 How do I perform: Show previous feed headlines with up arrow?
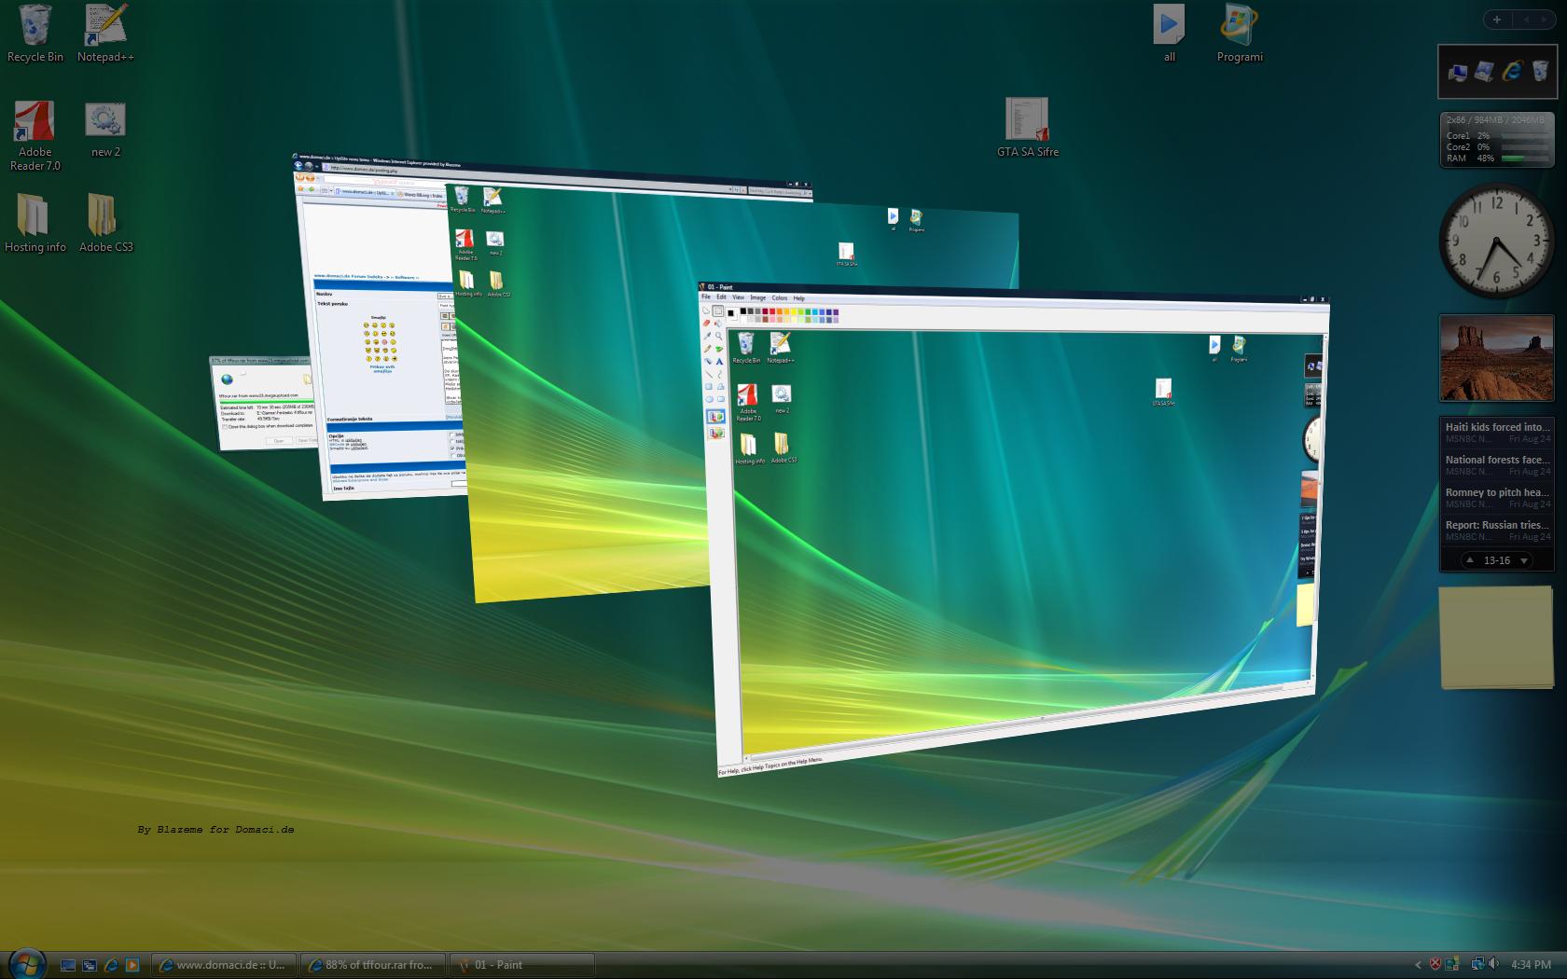coord(1470,560)
